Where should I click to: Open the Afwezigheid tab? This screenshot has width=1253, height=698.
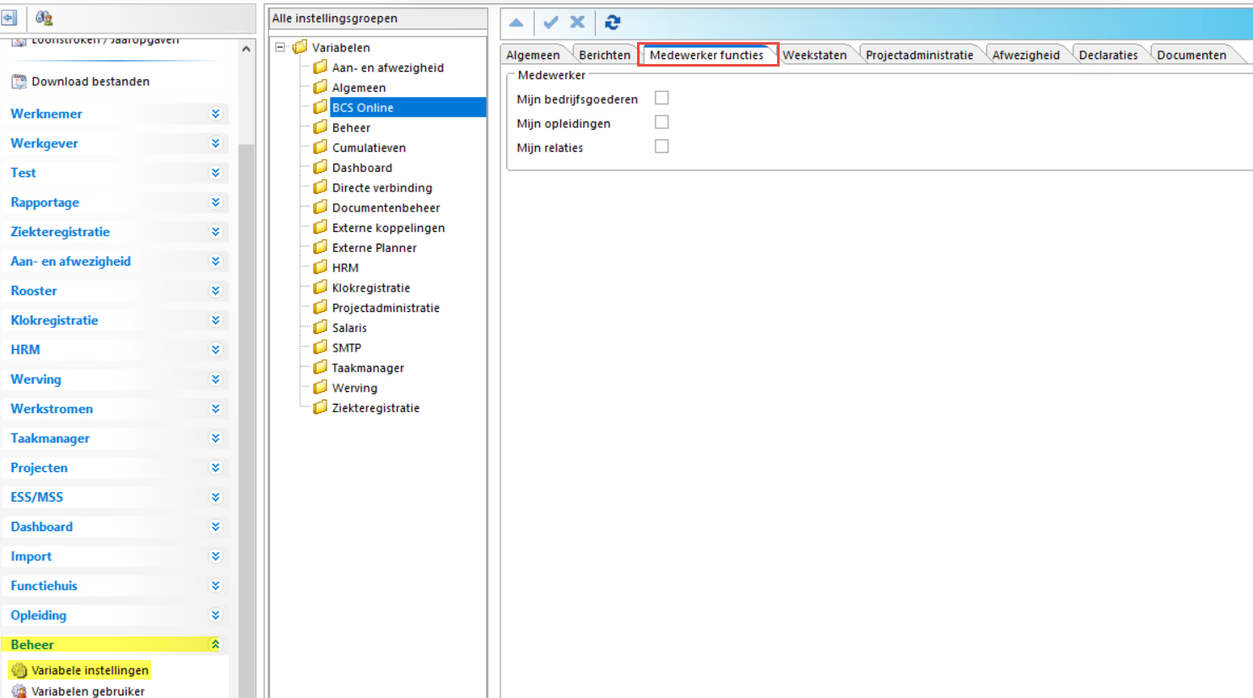click(1026, 55)
